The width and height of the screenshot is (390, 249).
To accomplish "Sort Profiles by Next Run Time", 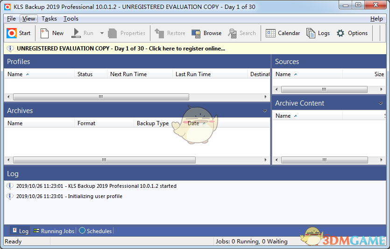I will 140,74.
